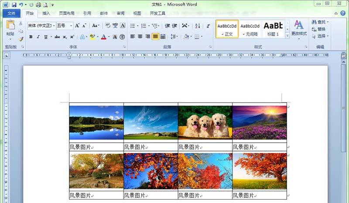Viewport: 349px width, 203px height.
Task: Toggle justify paragraph alignment
Action: (155, 37)
